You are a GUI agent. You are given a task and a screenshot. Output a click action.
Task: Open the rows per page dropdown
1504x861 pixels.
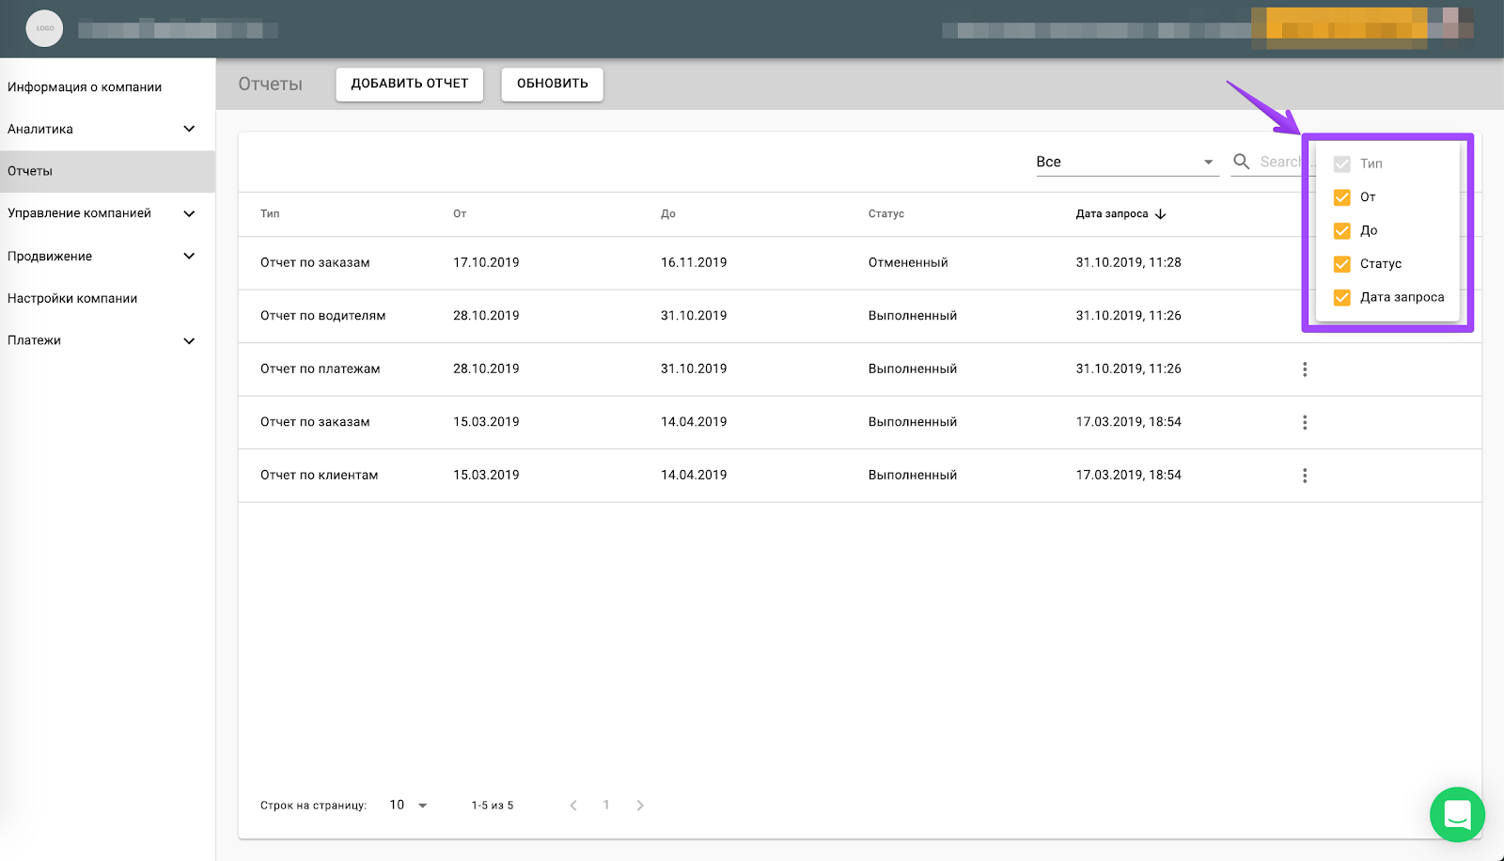point(408,806)
